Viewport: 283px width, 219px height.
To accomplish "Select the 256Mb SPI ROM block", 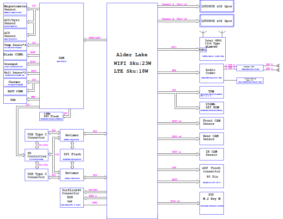I will [212, 107].
